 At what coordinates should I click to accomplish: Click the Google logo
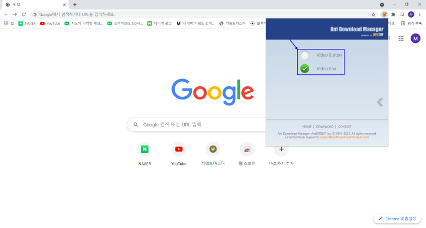[213, 92]
